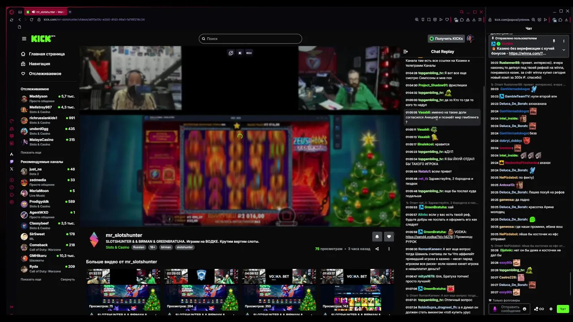Open Opera downloads icon in main window

click(474, 20)
